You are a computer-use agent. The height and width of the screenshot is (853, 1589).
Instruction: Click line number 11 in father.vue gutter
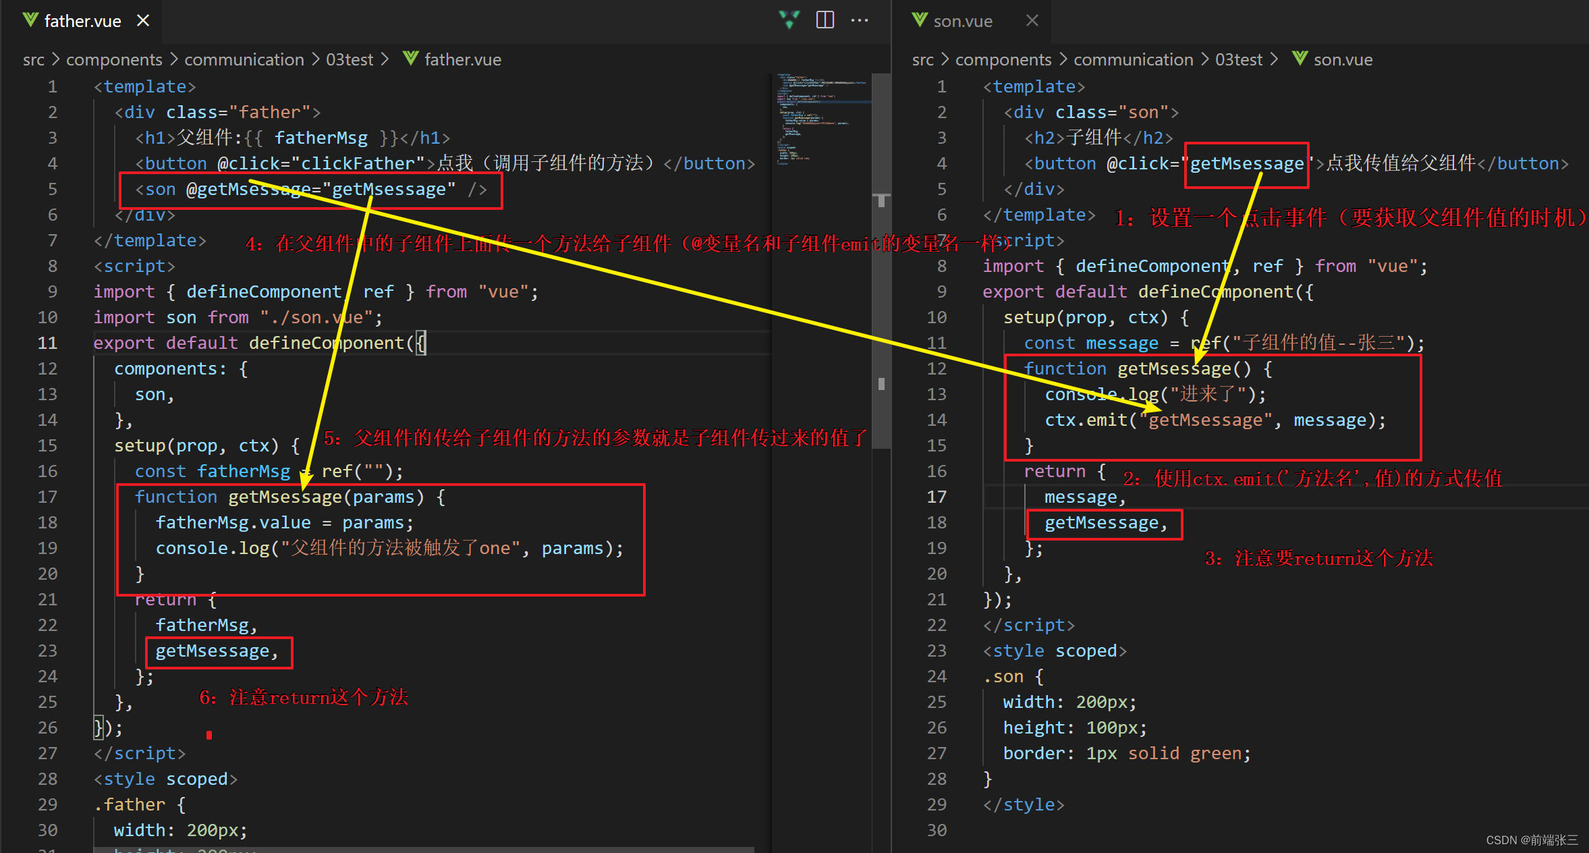click(x=47, y=343)
